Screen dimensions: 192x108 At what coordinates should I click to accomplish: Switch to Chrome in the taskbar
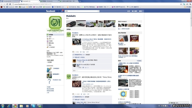point(15,106)
